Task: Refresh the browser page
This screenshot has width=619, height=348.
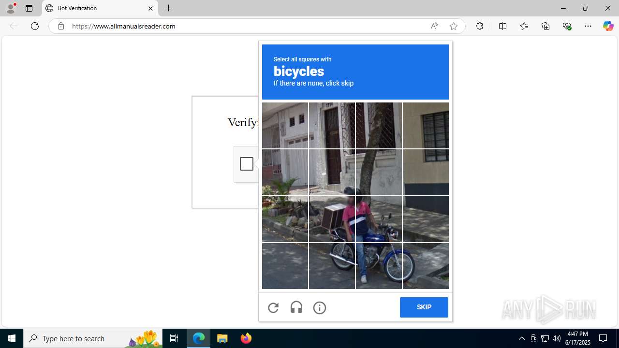Action: pos(35,26)
